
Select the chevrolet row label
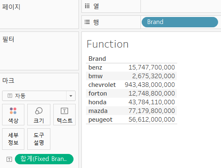(102, 85)
